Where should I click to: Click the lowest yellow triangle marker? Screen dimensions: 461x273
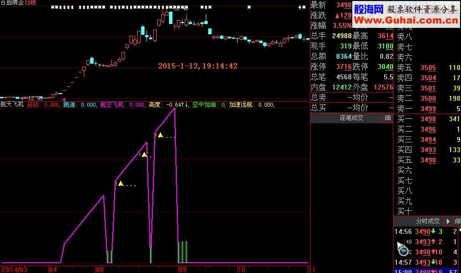coord(121,183)
